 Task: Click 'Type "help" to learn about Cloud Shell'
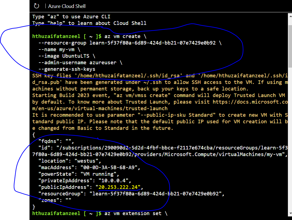(89, 23)
